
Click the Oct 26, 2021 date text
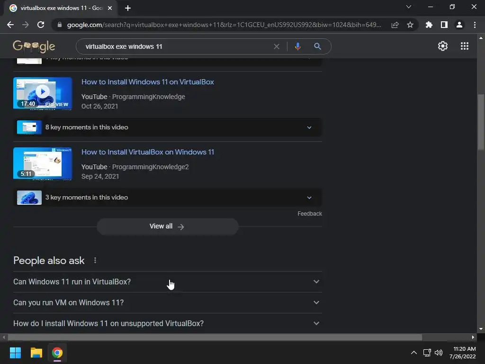(99, 106)
